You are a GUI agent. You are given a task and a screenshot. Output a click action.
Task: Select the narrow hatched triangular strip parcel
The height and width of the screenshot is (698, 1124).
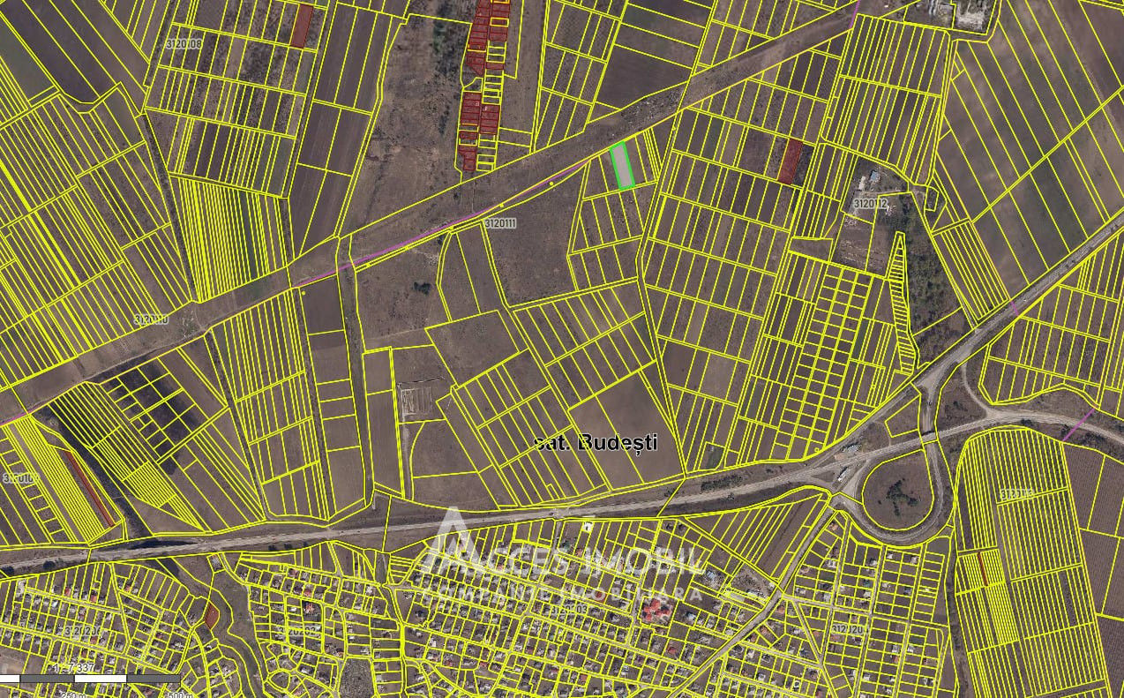[902, 300]
